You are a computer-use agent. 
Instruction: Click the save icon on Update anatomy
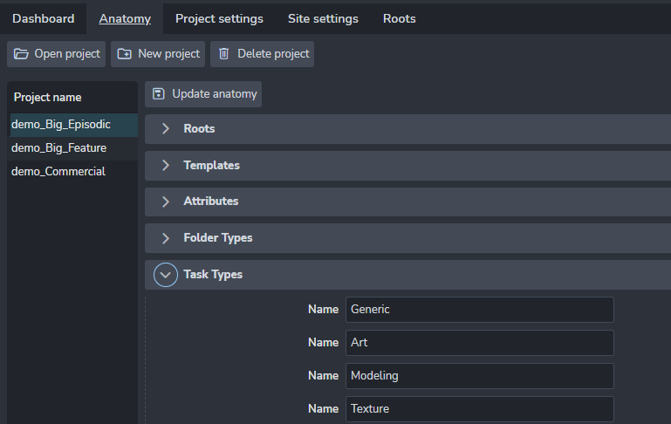(x=159, y=94)
